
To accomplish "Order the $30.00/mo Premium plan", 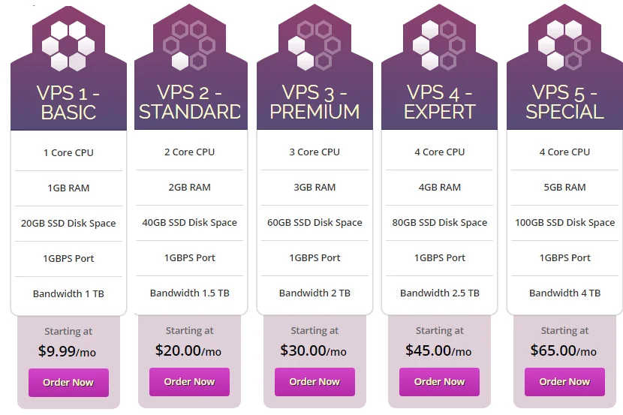I will click(315, 382).
